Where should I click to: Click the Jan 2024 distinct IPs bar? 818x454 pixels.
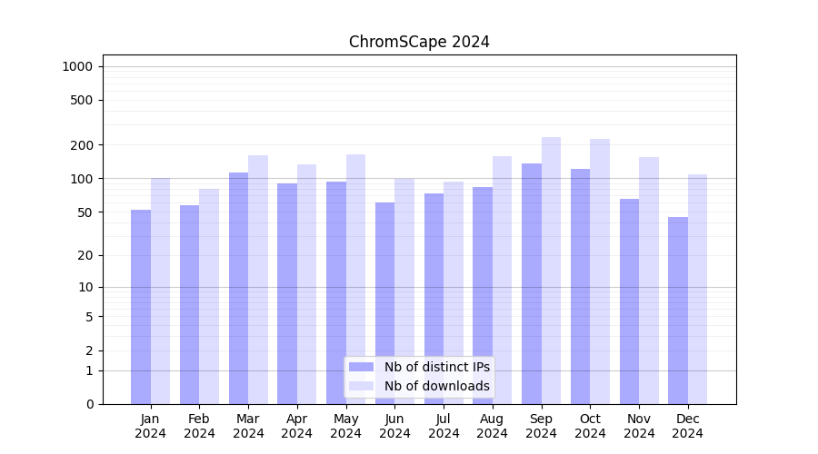141,307
